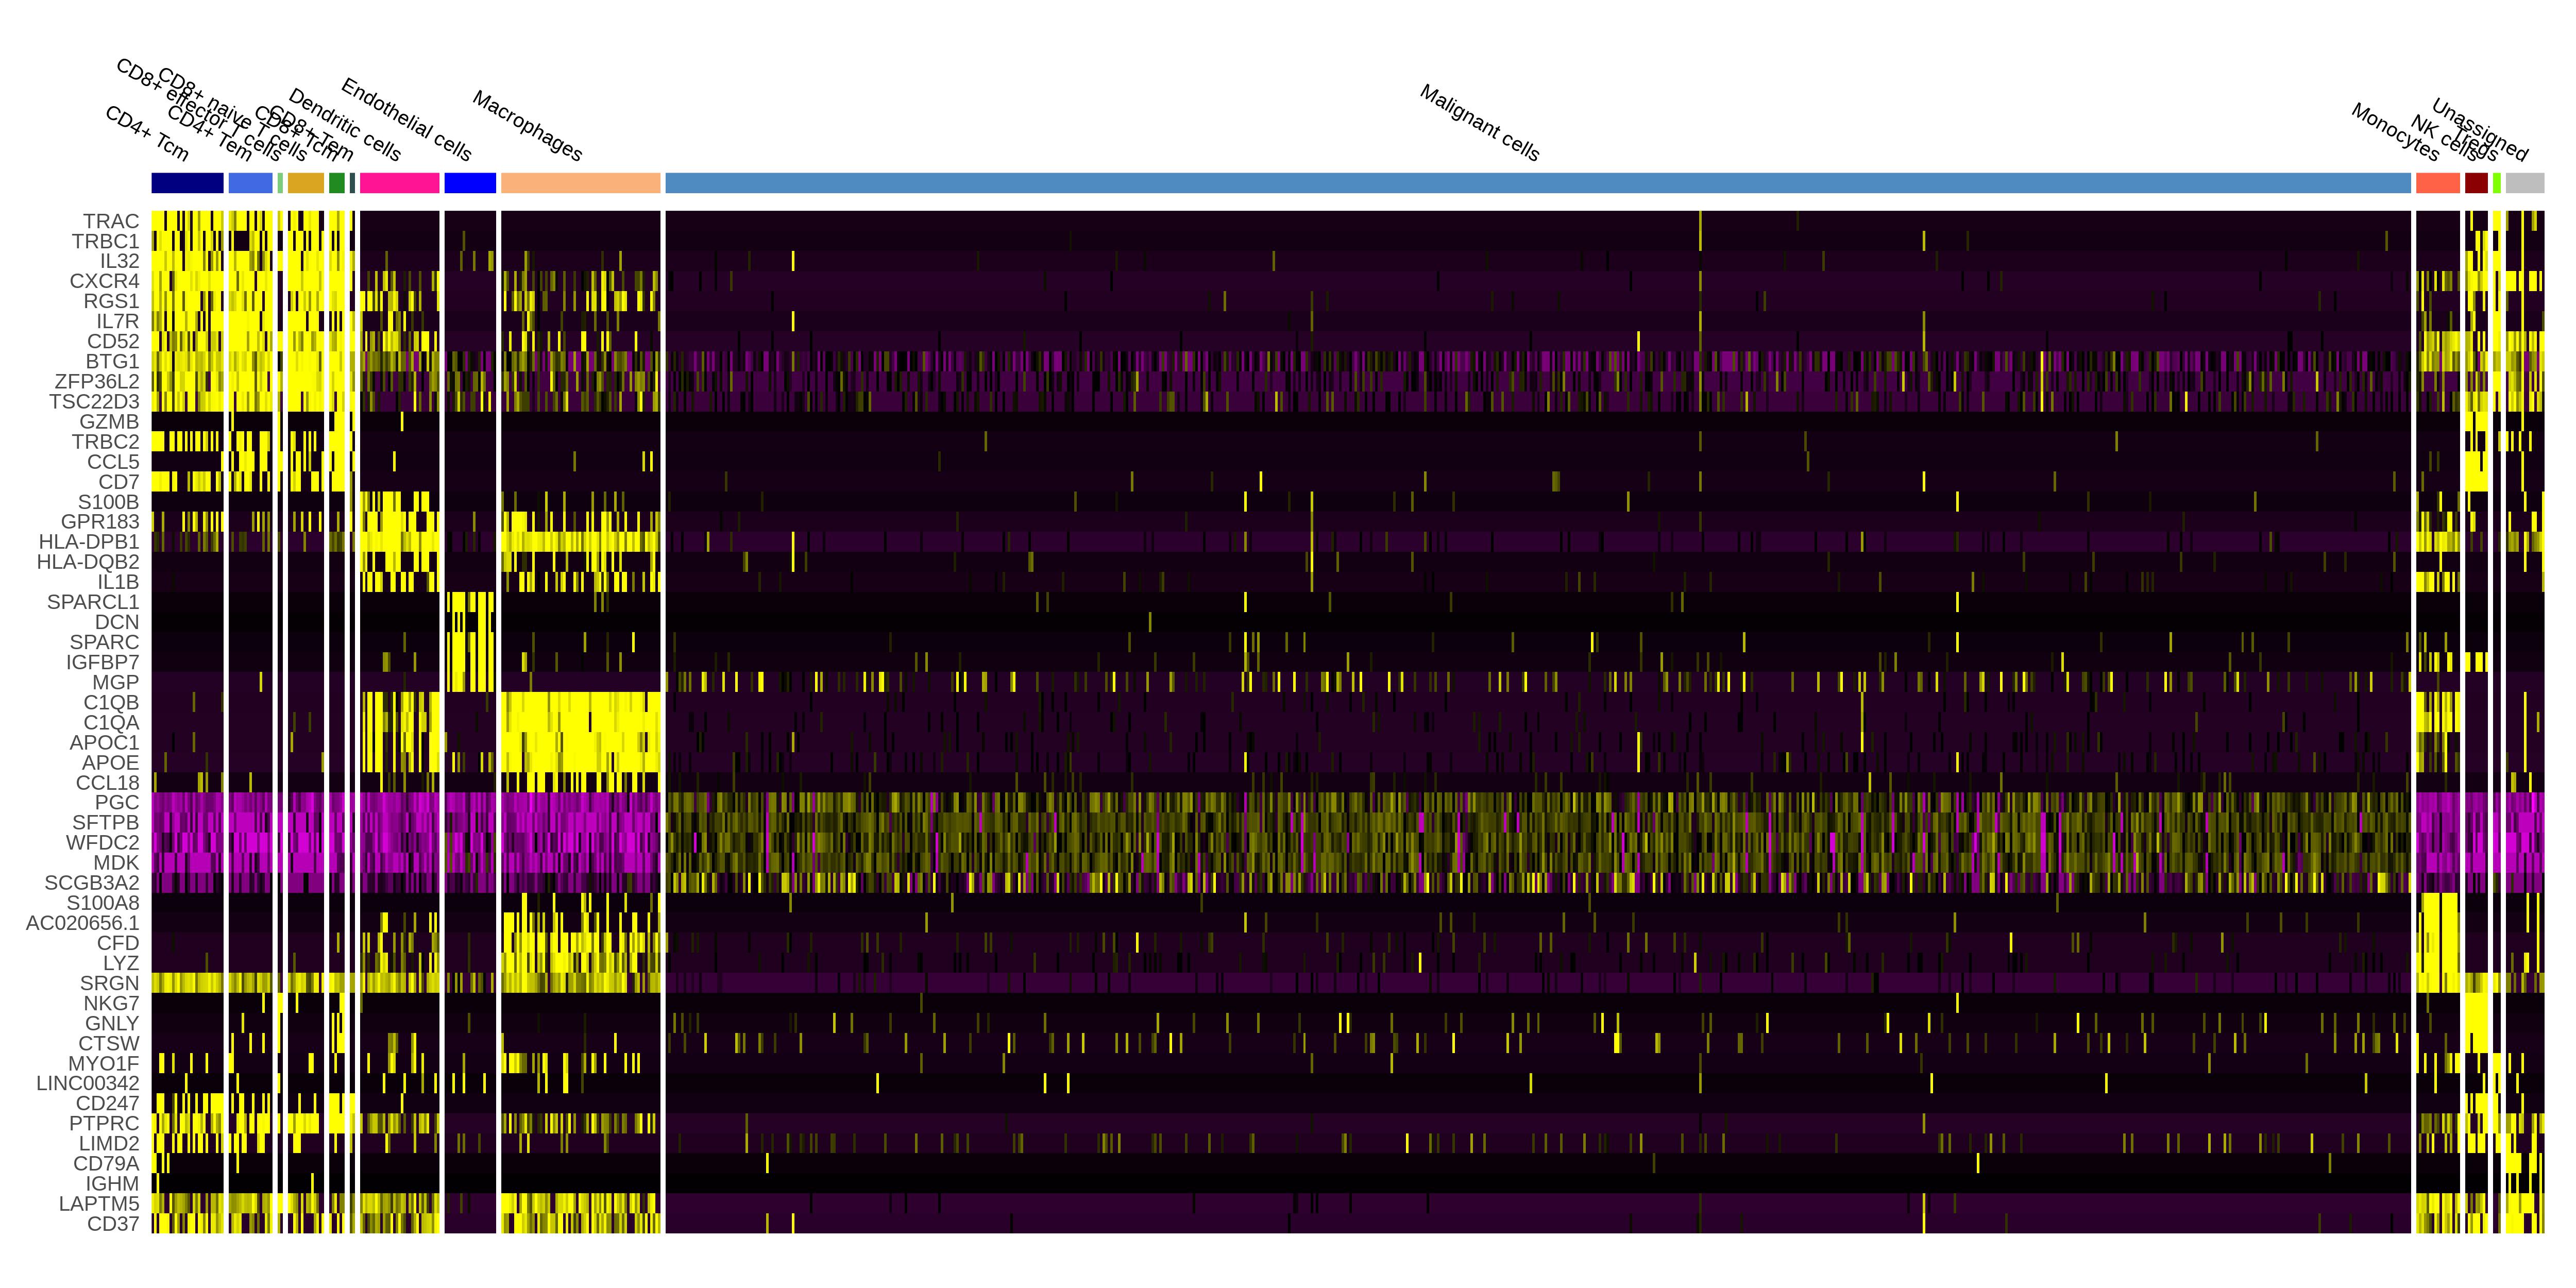Image resolution: width=2576 pixels, height=1288 pixels.
Task: Click the IGHM gene label
Action: click(x=112, y=1183)
